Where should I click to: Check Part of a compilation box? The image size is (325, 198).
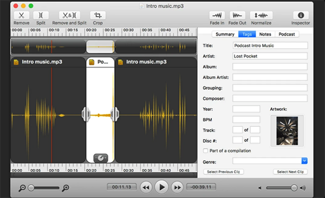[205, 151]
